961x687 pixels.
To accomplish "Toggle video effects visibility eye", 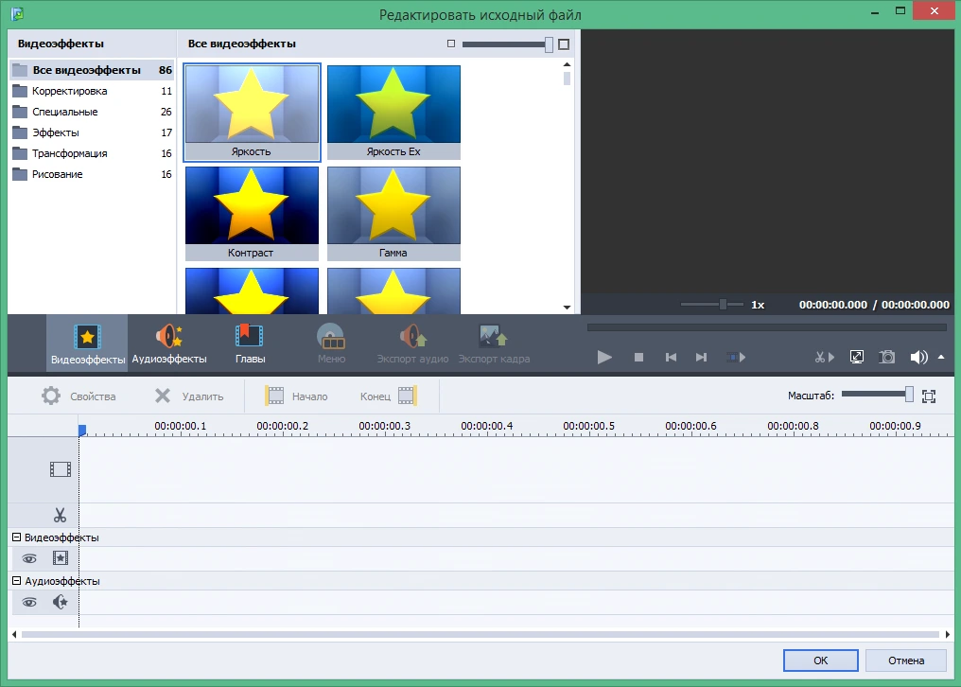I will tap(28, 558).
